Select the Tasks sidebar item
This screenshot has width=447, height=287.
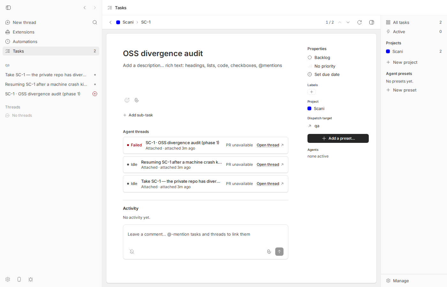[51, 51]
